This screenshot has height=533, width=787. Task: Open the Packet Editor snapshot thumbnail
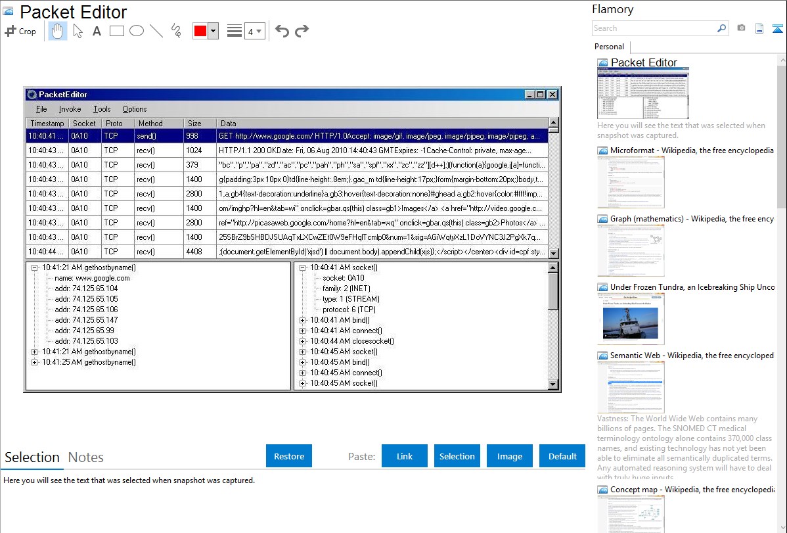click(643, 93)
